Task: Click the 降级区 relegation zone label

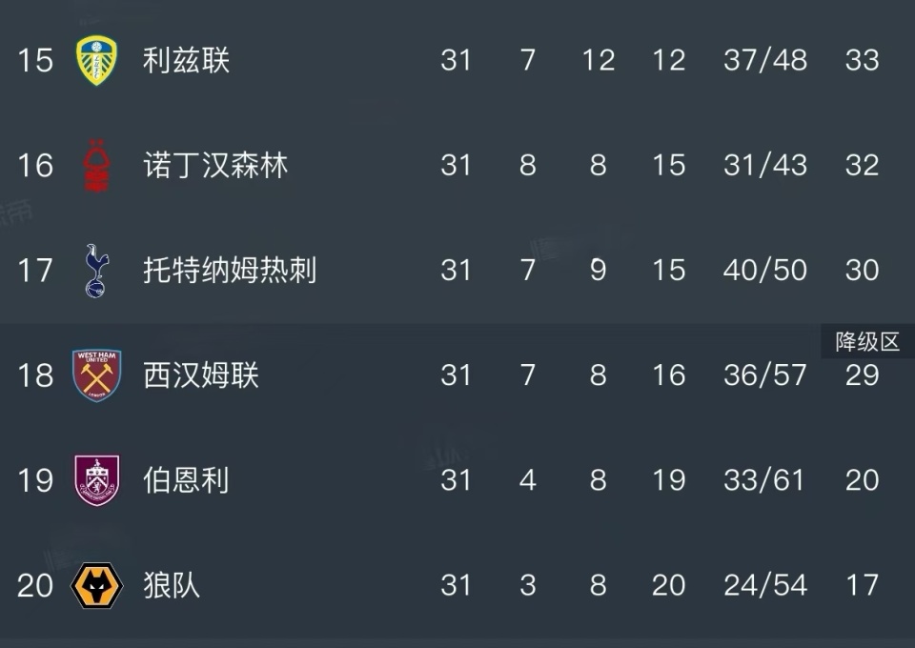Action: (867, 342)
